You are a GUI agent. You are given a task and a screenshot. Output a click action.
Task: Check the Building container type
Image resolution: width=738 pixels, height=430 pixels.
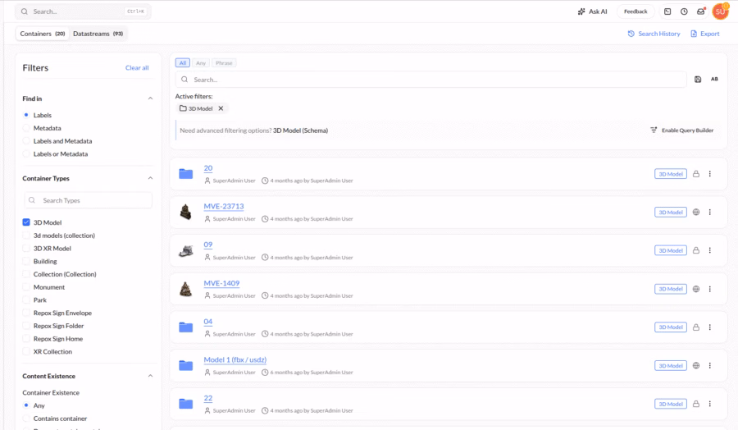(26, 262)
